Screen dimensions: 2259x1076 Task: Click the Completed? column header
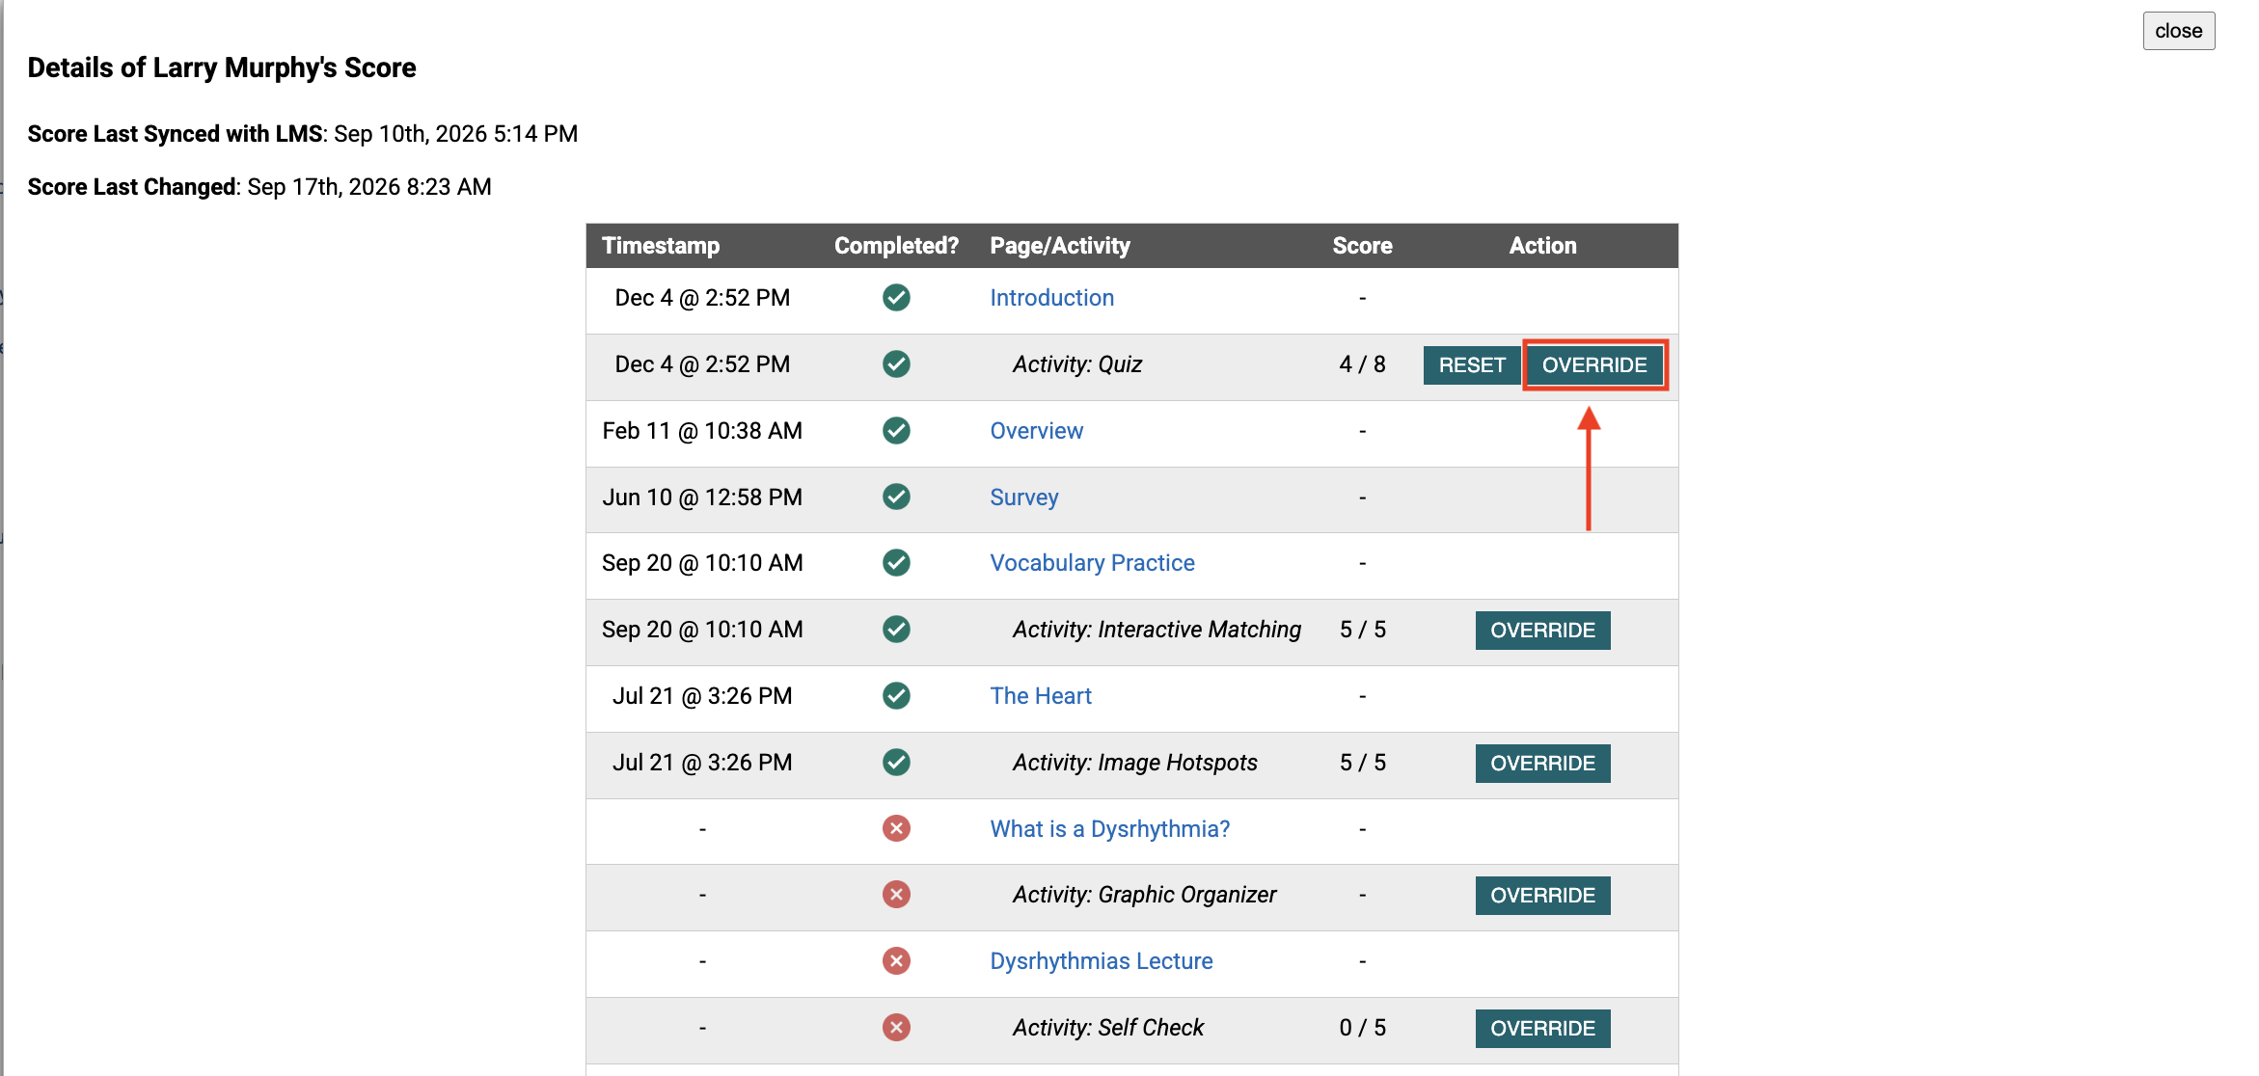tap(896, 246)
